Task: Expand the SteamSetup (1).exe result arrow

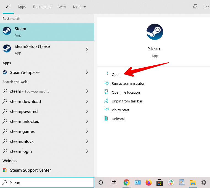Action: tap(87, 50)
